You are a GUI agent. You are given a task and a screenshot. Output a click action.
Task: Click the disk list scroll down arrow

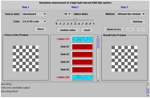click(x=98, y=80)
